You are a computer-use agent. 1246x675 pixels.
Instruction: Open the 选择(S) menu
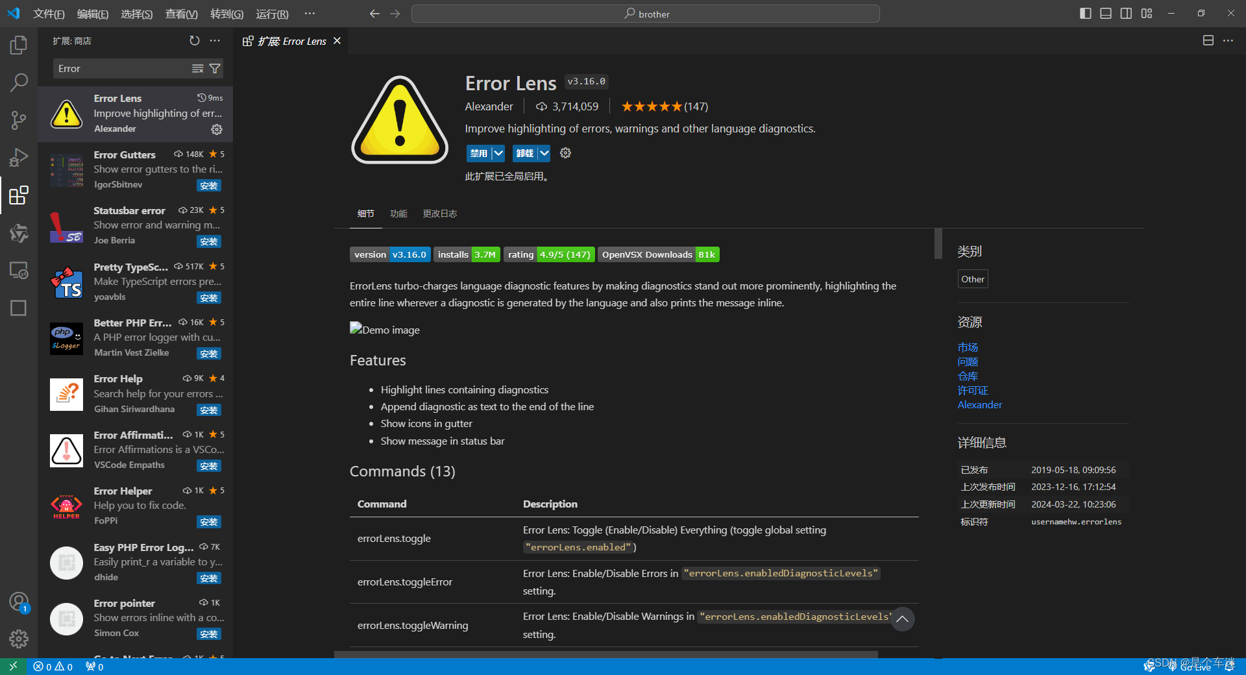(137, 14)
